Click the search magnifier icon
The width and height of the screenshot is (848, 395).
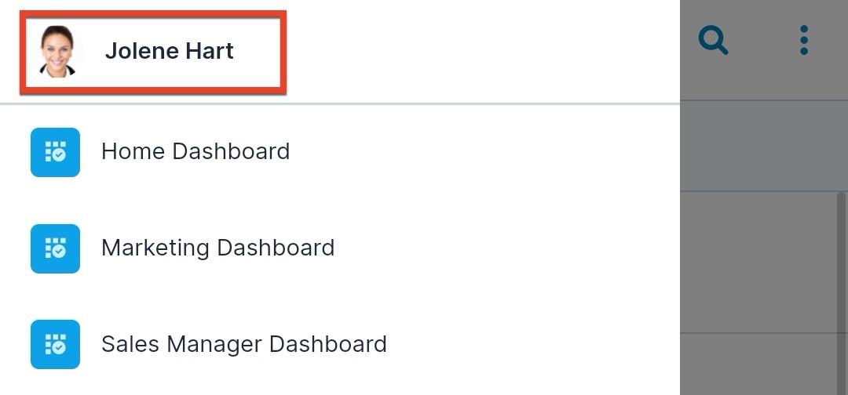tap(713, 41)
